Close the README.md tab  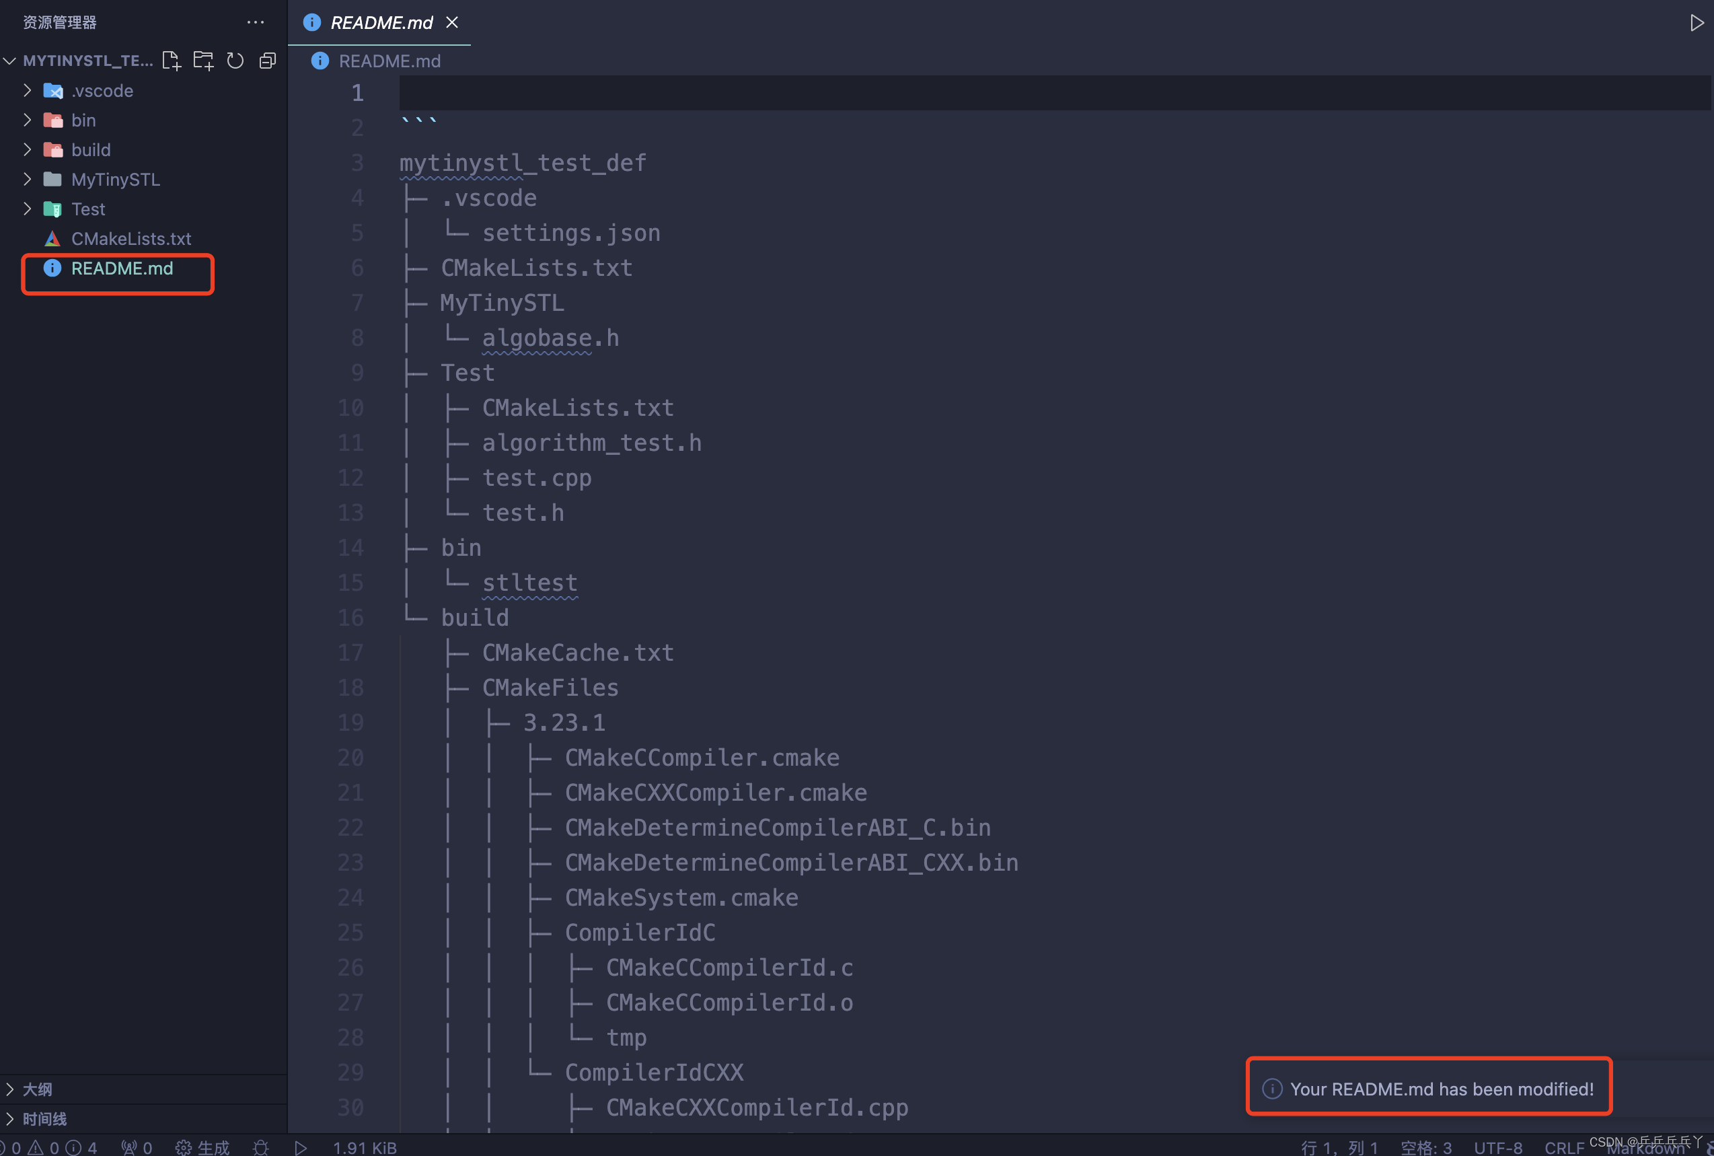[x=453, y=23]
